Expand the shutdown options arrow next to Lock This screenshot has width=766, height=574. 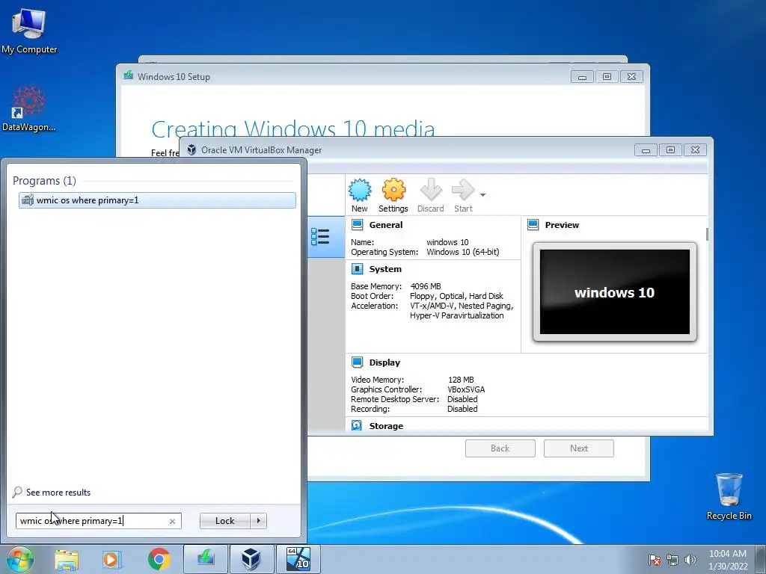tap(258, 521)
